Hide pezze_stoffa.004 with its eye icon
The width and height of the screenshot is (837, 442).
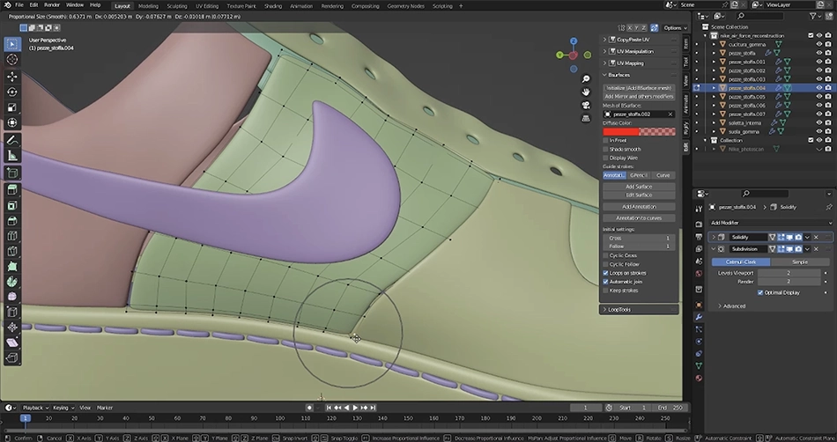coord(818,88)
